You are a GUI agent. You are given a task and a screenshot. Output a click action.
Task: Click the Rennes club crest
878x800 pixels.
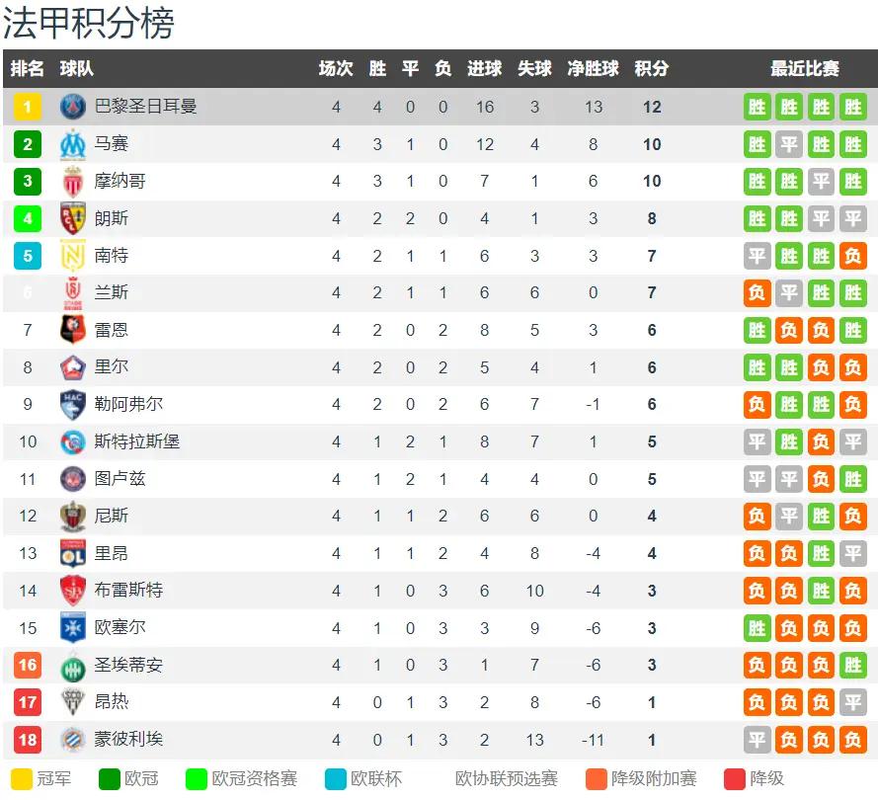[73, 330]
